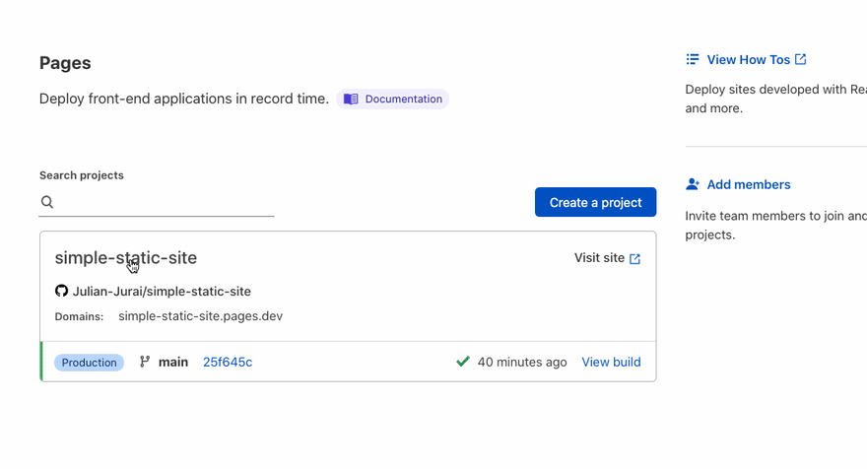
Task: Click the search magnifier icon
Action: pyautogui.click(x=47, y=202)
